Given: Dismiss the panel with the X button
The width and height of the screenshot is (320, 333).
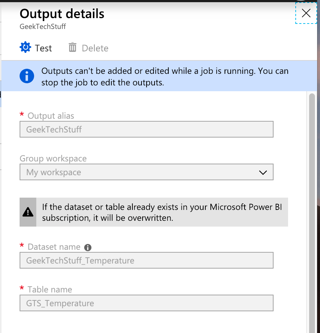Looking at the screenshot, I should [x=306, y=13].
